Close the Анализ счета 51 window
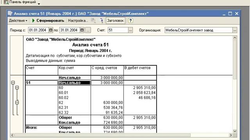250x140 pixels. point(237,14)
